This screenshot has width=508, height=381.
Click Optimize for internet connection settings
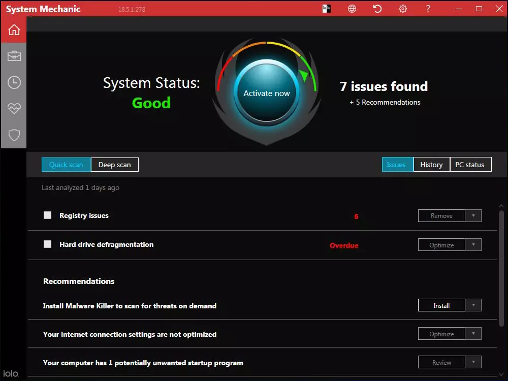point(441,334)
